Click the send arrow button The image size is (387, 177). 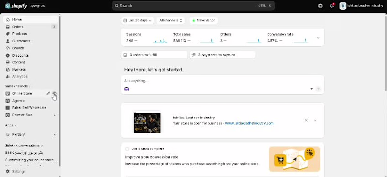point(319,89)
